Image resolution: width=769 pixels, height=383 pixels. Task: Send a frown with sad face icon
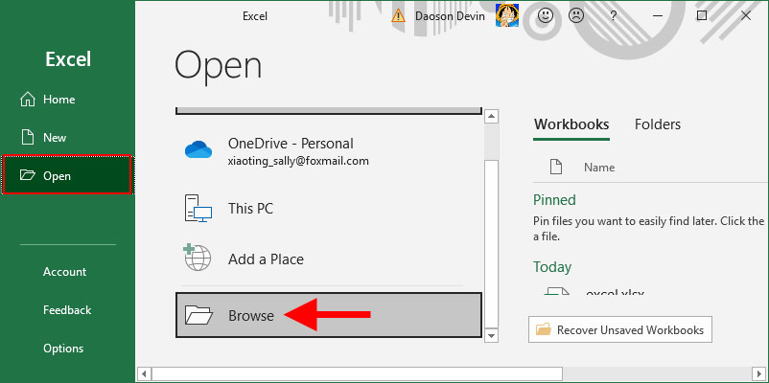pos(575,15)
